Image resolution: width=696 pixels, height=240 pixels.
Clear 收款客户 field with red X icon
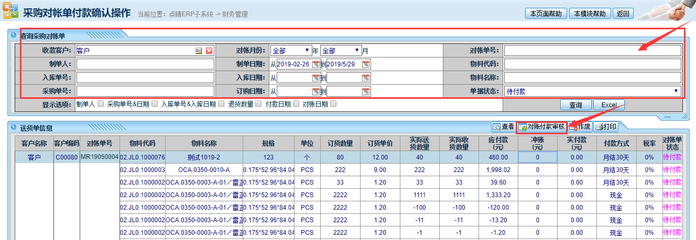pos(209,51)
